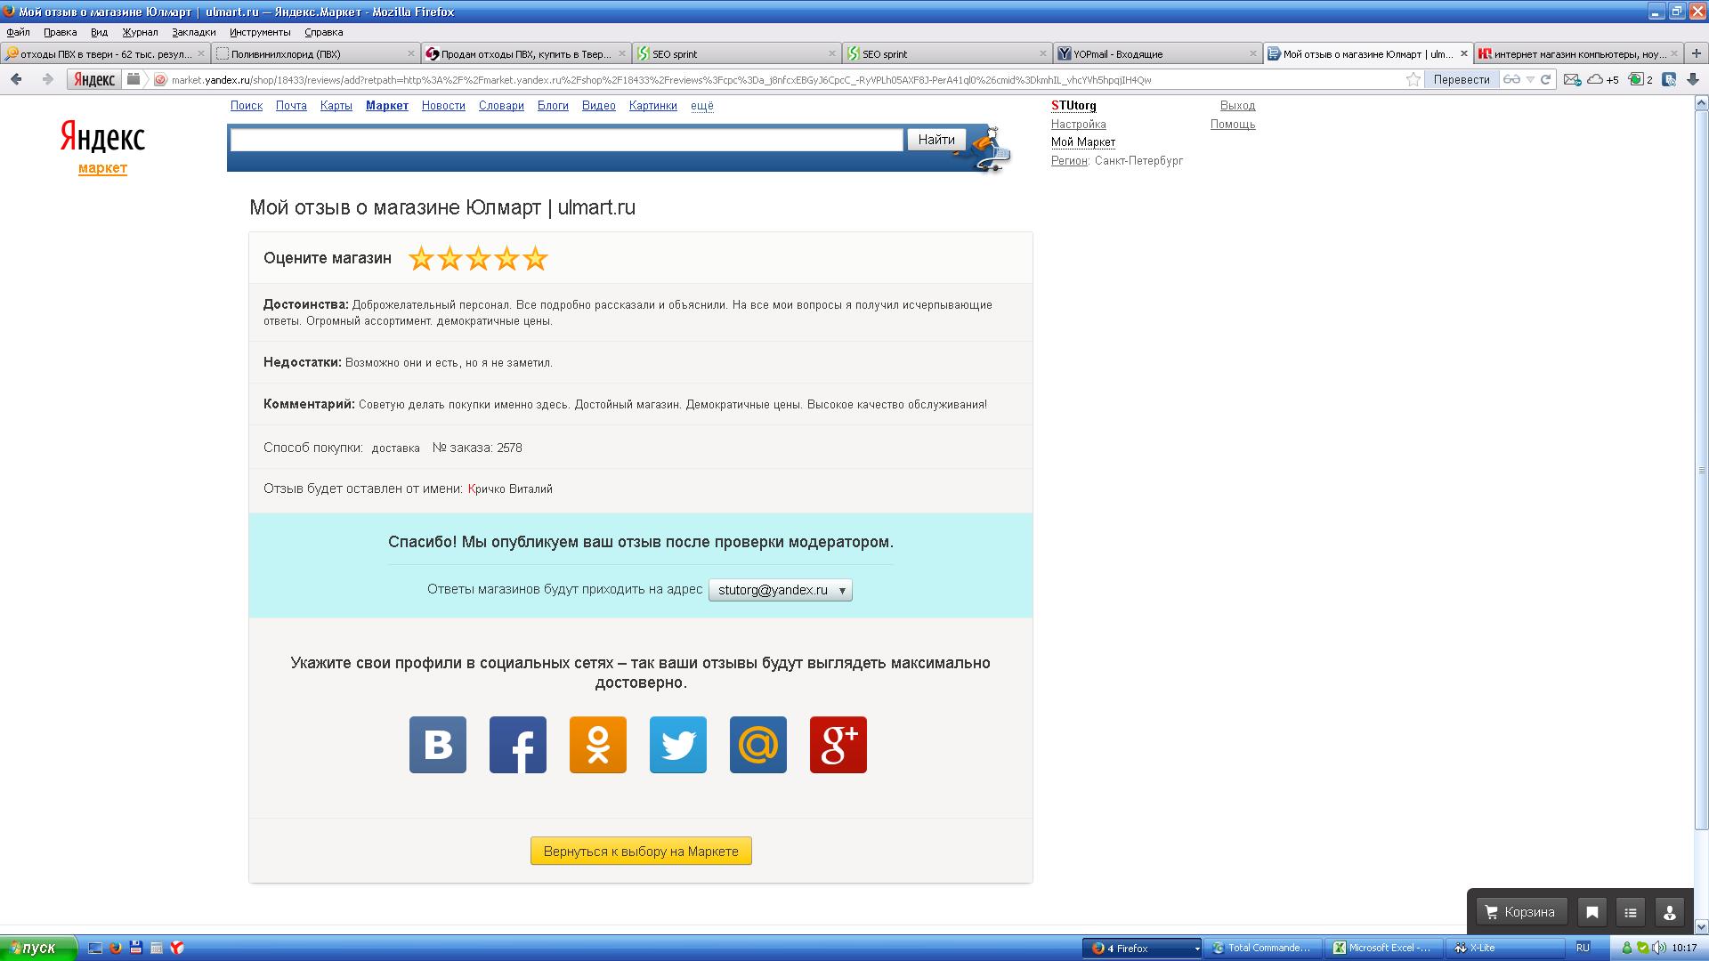Click the Odnoklassniki social profile icon

click(x=597, y=745)
